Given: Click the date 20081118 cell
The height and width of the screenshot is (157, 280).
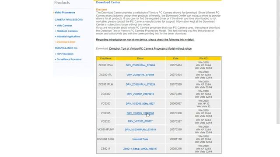Looking at the screenshot, I should tap(176, 139).
